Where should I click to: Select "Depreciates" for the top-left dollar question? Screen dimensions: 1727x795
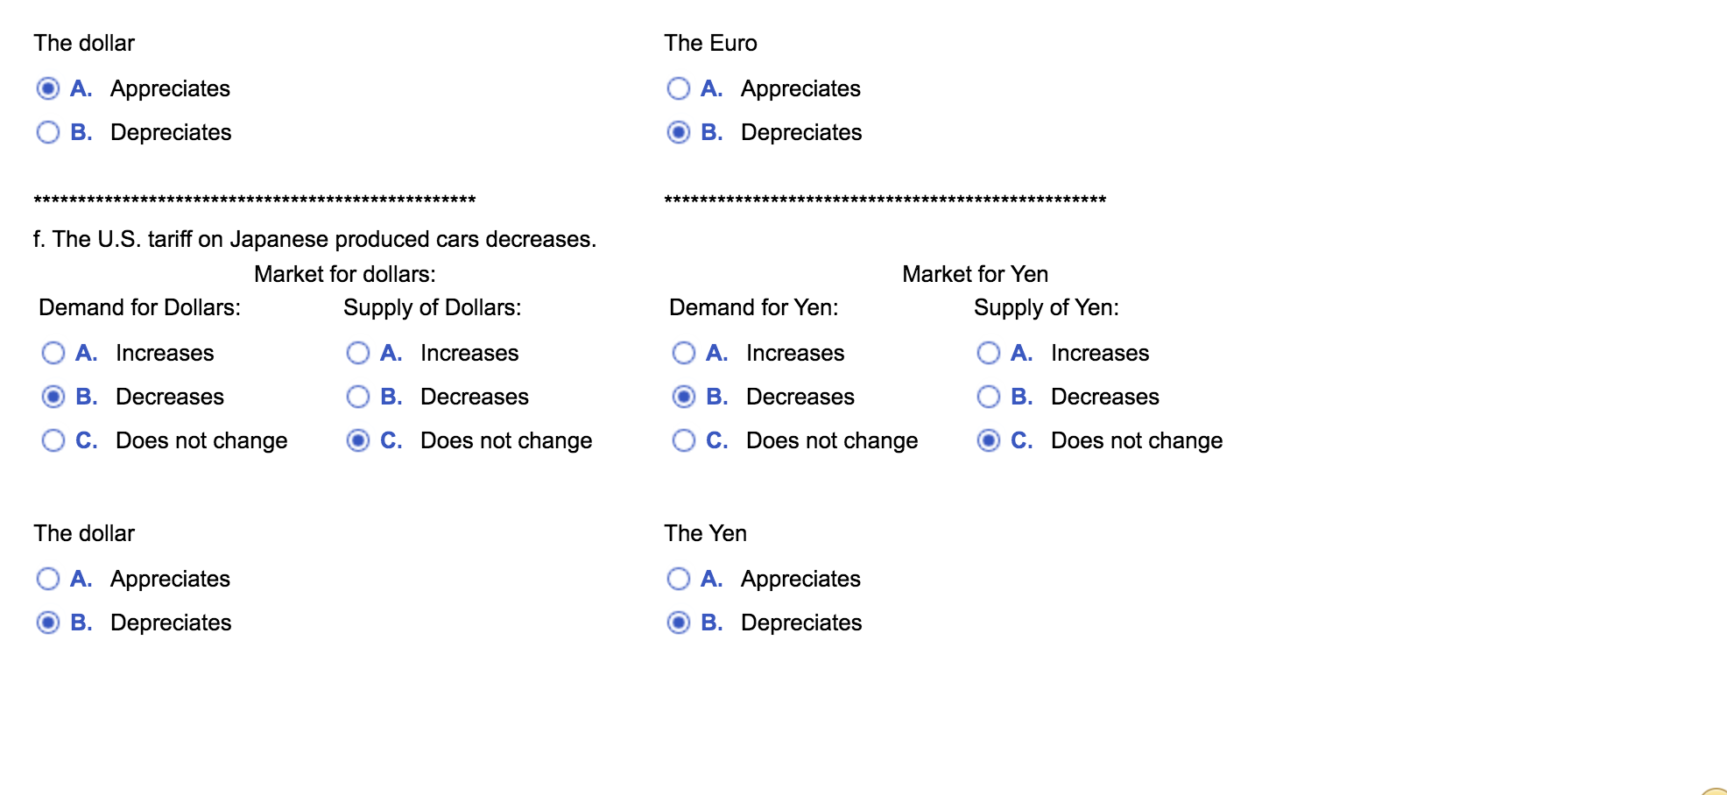pyautogui.click(x=49, y=132)
